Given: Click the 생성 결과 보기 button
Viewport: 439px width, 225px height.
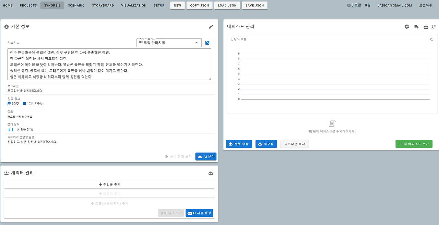Looking at the screenshot, I should tap(171, 213).
